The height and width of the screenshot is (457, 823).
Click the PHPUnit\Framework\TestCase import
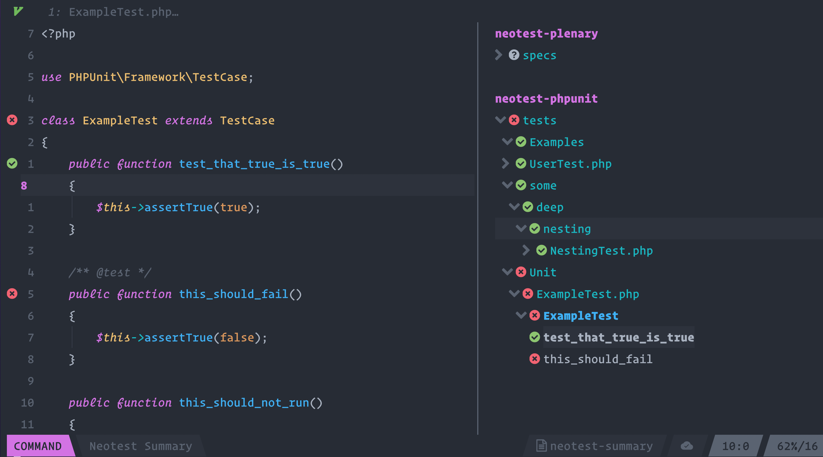tap(158, 77)
